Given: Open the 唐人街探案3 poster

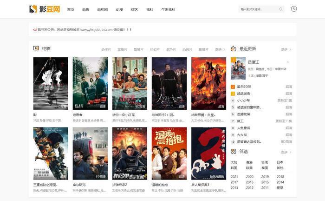Looking at the screenshot, I should point(209,154).
